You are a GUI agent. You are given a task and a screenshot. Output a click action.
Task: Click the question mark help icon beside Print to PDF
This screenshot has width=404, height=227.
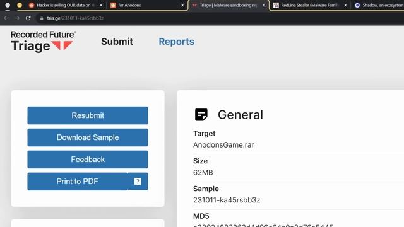click(138, 182)
